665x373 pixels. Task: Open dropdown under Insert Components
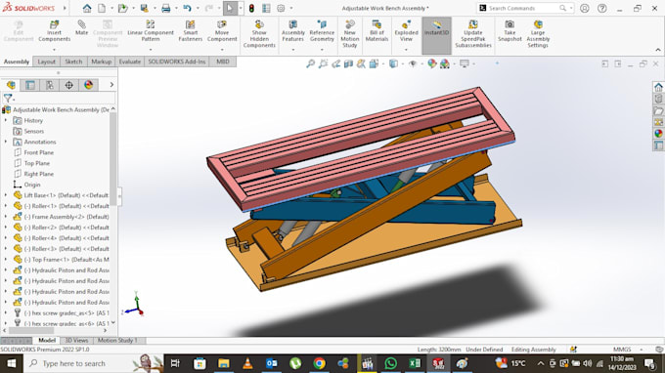(x=55, y=50)
